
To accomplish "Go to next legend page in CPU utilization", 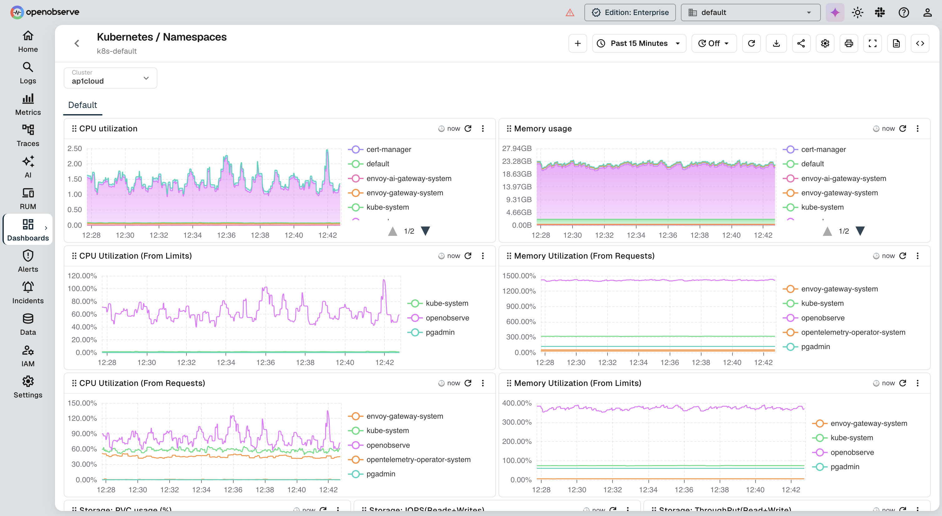I will (x=425, y=231).
